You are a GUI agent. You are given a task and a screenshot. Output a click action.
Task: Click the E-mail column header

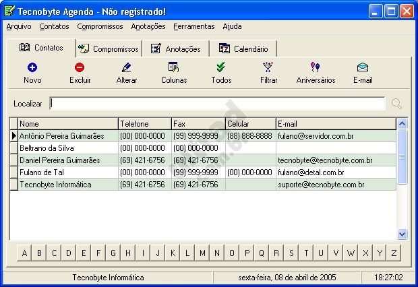click(336, 124)
